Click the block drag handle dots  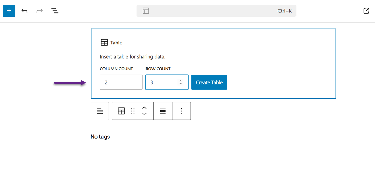pos(133,111)
